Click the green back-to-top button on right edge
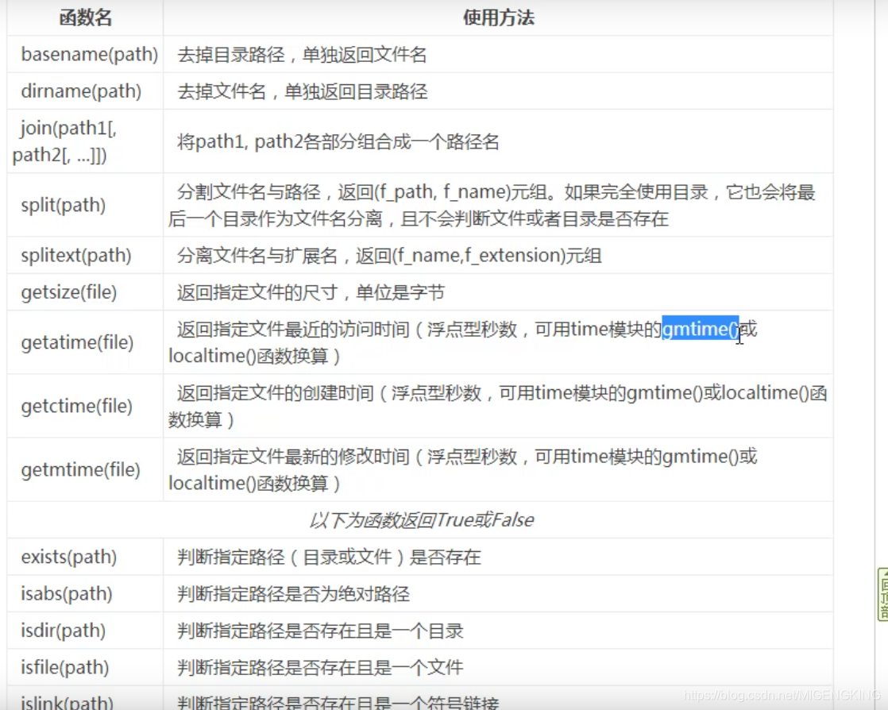Viewport: 888px width, 710px height. pyautogui.click(x=882, y=595)
